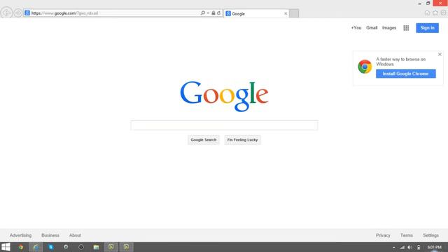Screen dimensions: 448x252
Task: Click the battery power tray icon
Action: pos(419,247)
